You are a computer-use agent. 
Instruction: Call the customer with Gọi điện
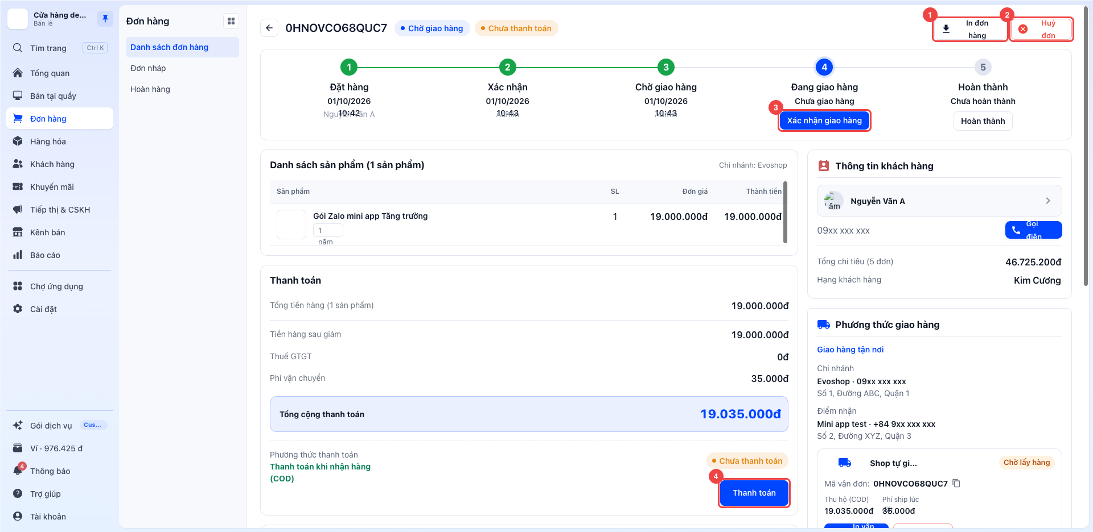coord(1033,230)
